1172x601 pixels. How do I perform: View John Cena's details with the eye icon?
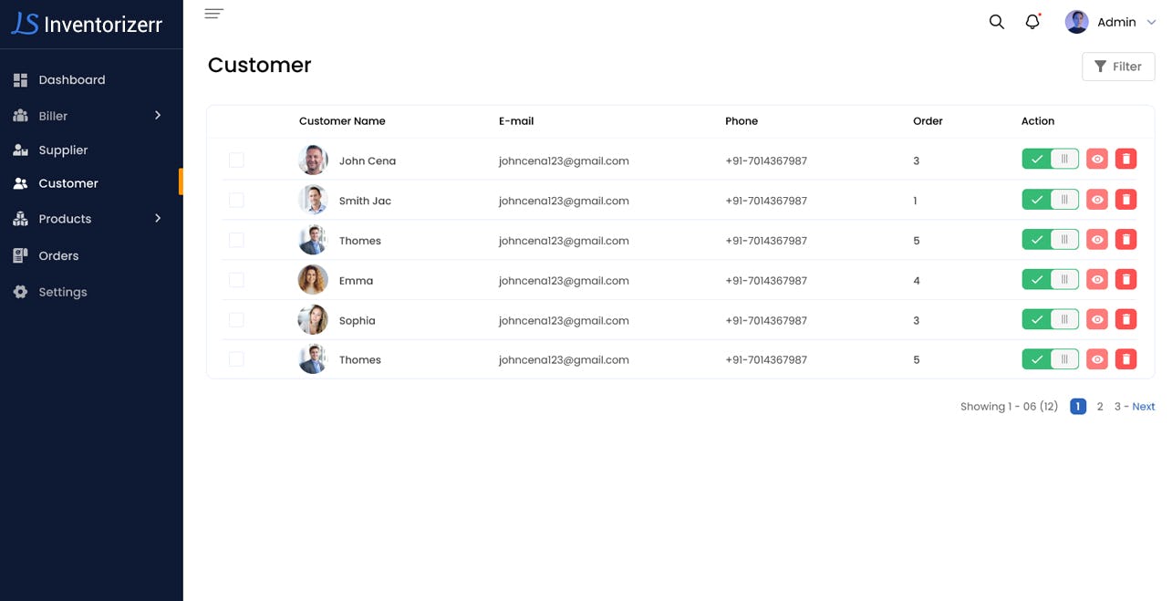tap(1096, 158)
